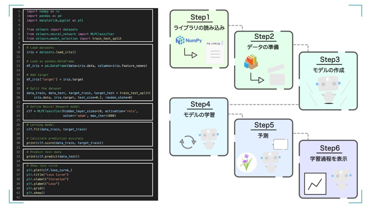Click the ライブラリの読み込み label
Image resolution: width=371 pixels, height=208 pixels.
pyautogui.click(x=199, y=28)
